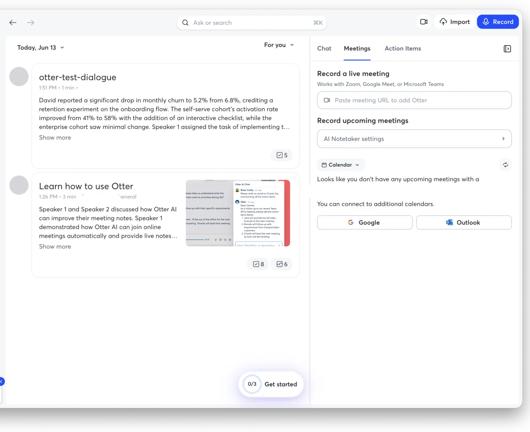This screenshot has width=530, height=432.
Task: Start recording with the Record button
Action: point(498,22)
